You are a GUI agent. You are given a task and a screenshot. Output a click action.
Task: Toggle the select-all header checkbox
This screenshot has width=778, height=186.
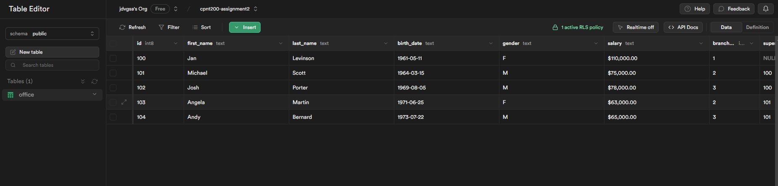tap(113, 43)
